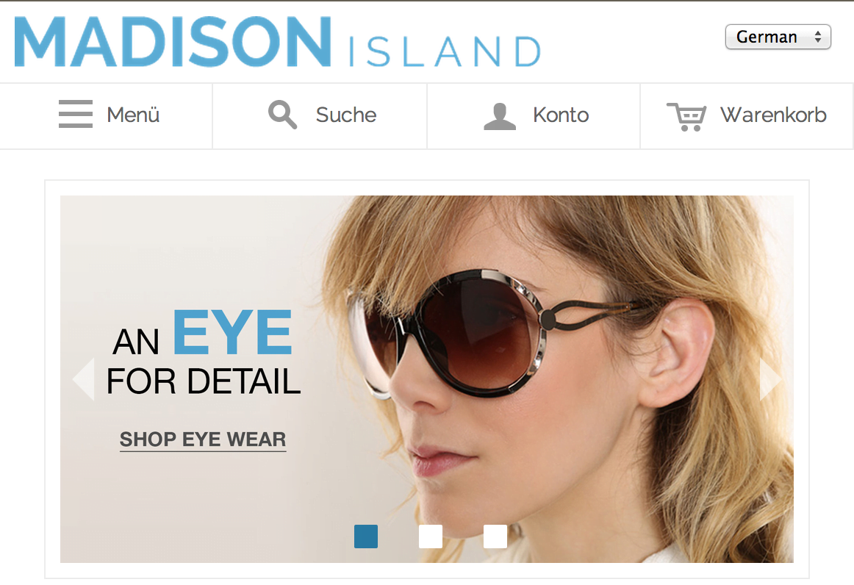
Task: Click the sunglasses banner image
Action: 426,379
